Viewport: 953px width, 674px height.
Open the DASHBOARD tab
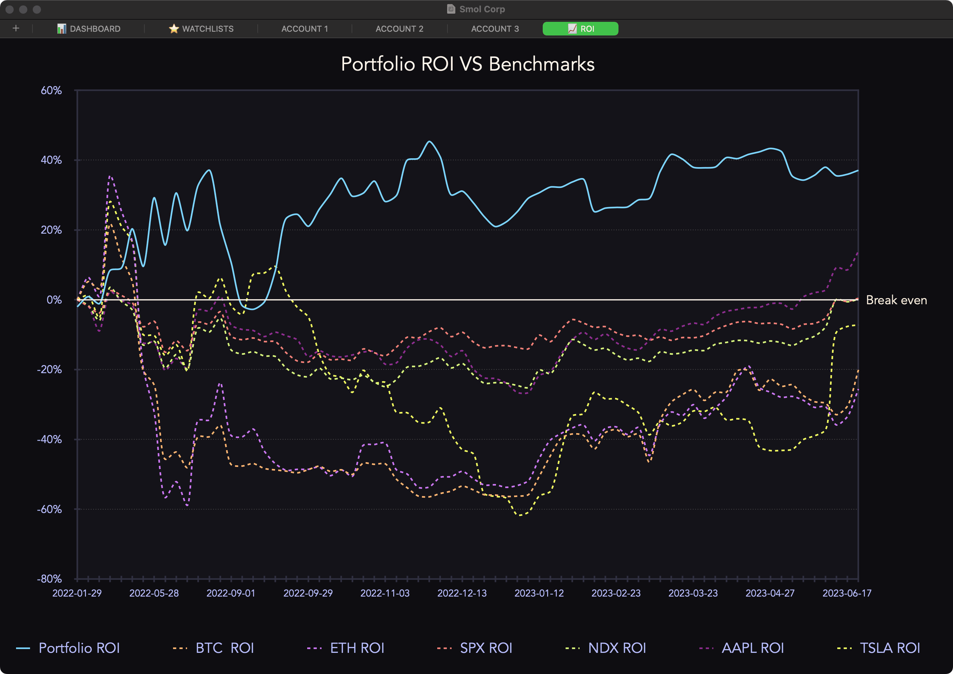89,29
